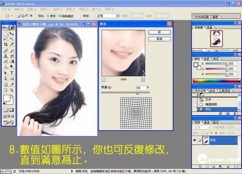Choose New Selection mode in options bar
242x174 pixels.
coord(19,16)
